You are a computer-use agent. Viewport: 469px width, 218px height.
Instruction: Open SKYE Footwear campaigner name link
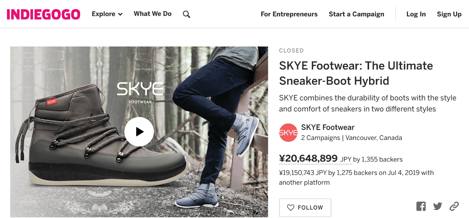pyautogui.click(x=328, y=127)
